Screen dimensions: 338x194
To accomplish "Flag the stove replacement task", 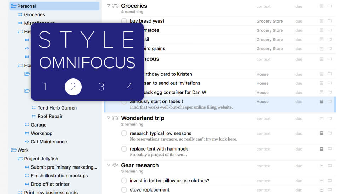I will pyautogui.click(x=330, y=190).
